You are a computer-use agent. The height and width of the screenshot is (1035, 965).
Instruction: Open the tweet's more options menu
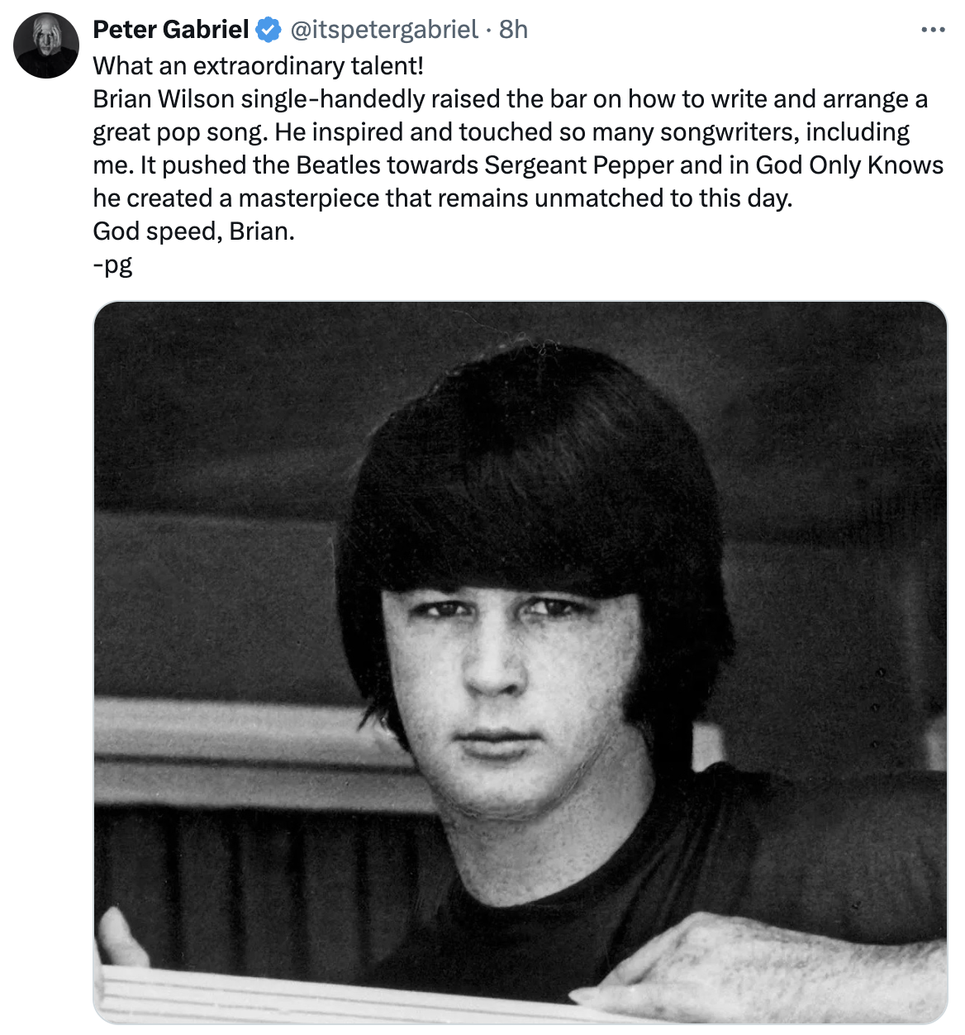click(932, 31)
